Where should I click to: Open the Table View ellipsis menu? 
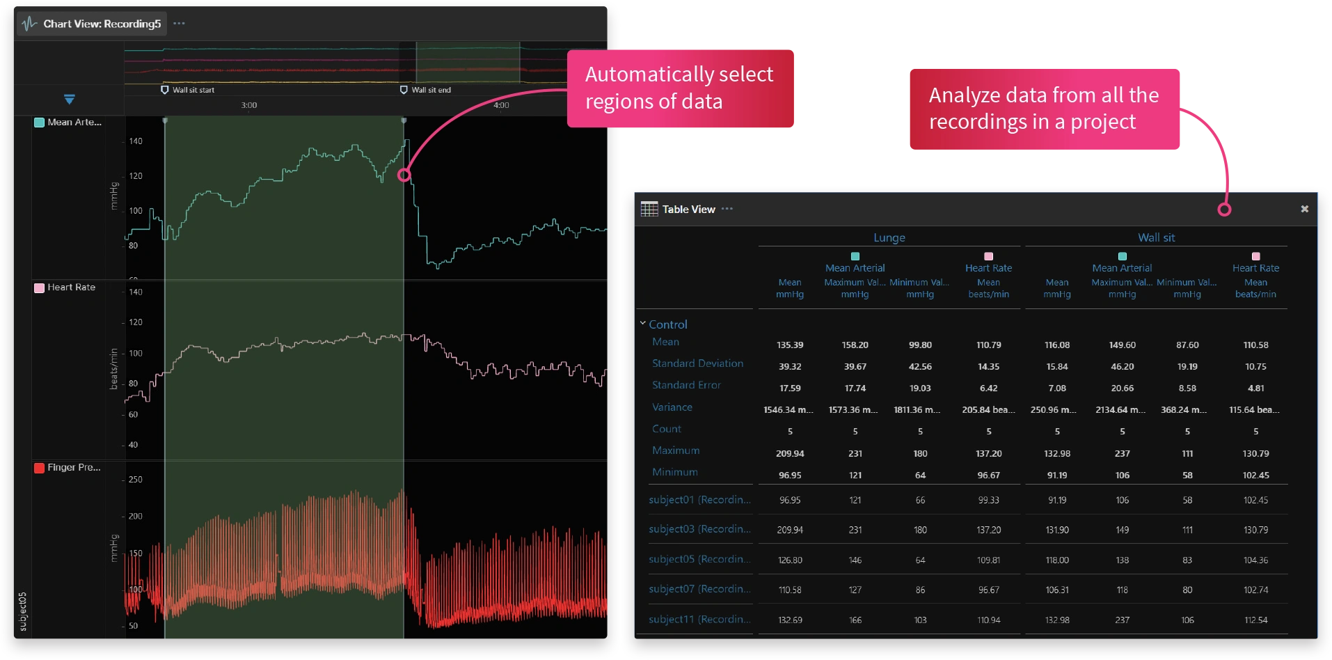[x=727, y=209]
